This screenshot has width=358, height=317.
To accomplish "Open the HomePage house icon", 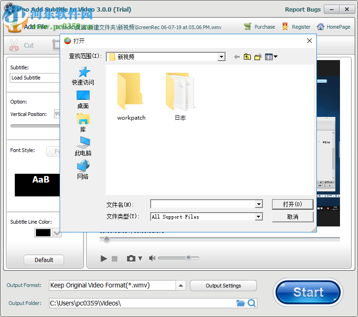I will click(320, 27).
